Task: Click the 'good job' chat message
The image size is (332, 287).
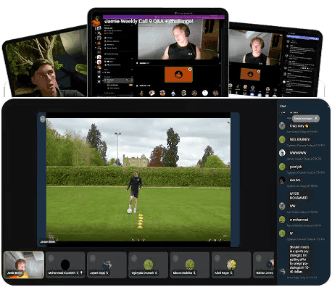Action: click(x=296, y=167)
